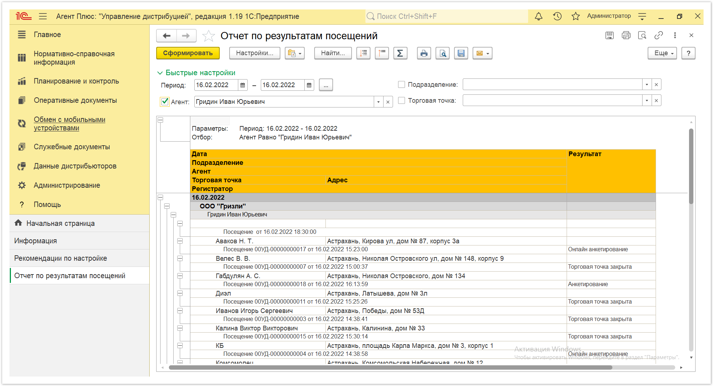The width and height of the screenshot is (713, 386).
Task: Click the printer icon in top-right header
Action: 626,35
